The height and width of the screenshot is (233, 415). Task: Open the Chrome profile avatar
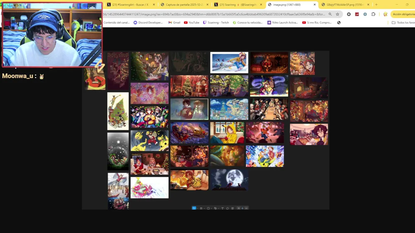385,14
